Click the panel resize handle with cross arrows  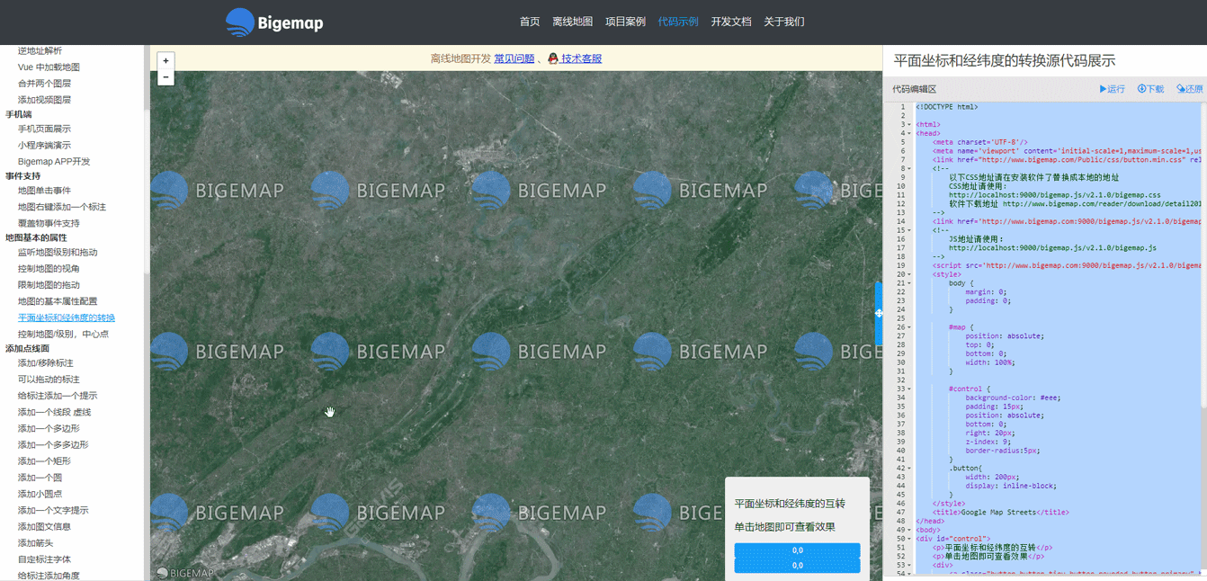tap(879, 313)
